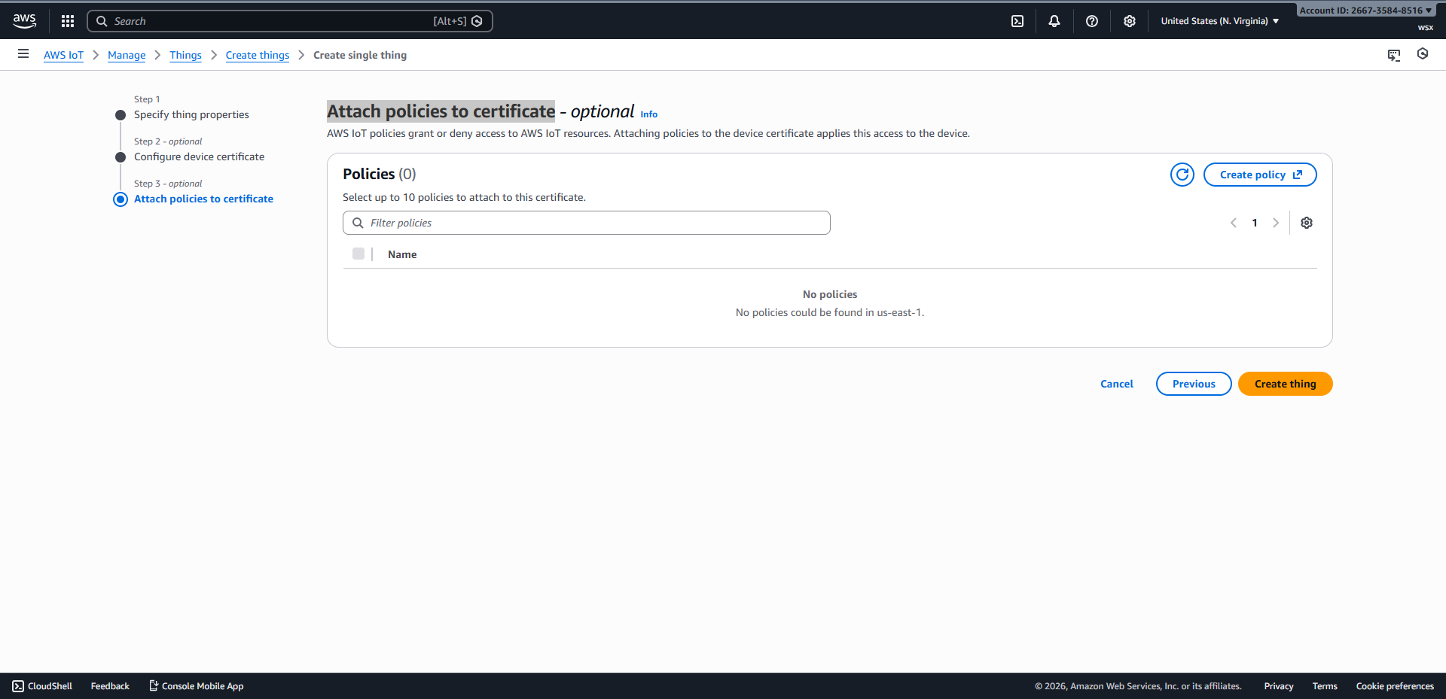Navigate to AWS IoT breadcrumb
Screen dimensions: 1446x699
coord(63,55)
